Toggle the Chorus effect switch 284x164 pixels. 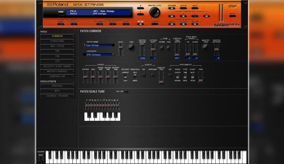183,24
